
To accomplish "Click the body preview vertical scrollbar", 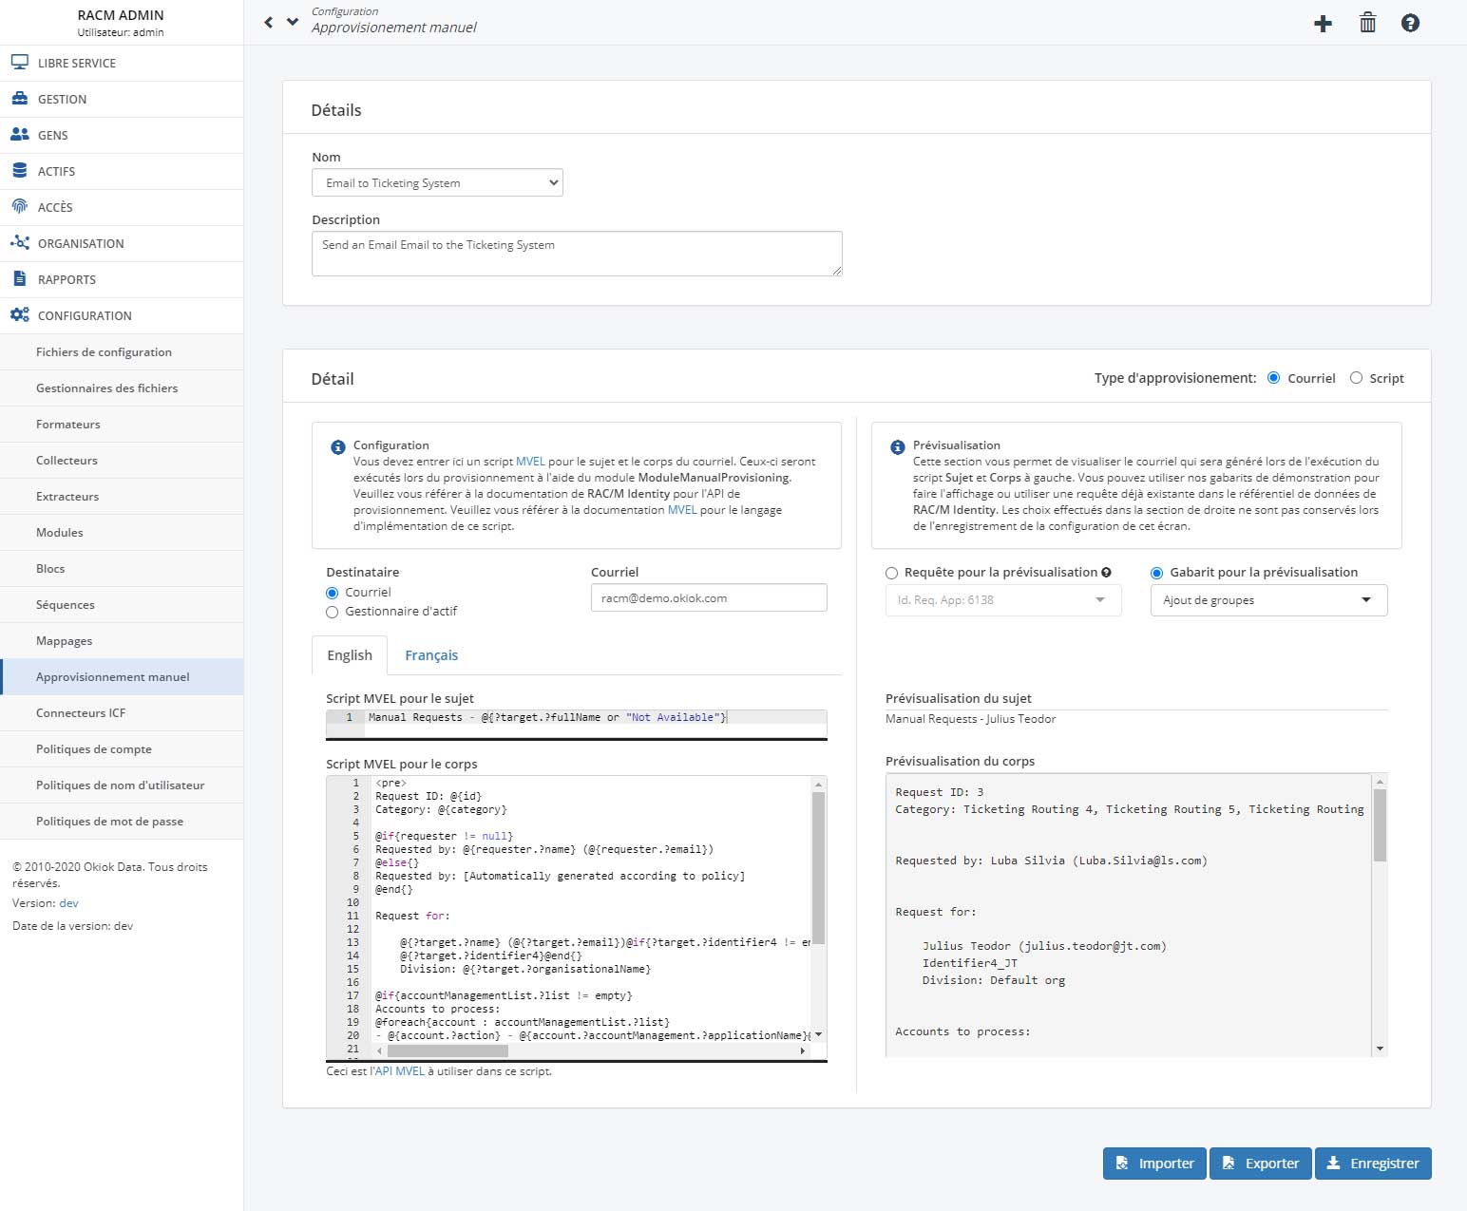I will [x=1380, y=825].
